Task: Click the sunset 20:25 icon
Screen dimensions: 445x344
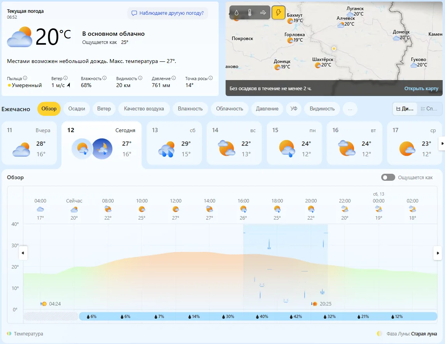Action: (314, 304)
